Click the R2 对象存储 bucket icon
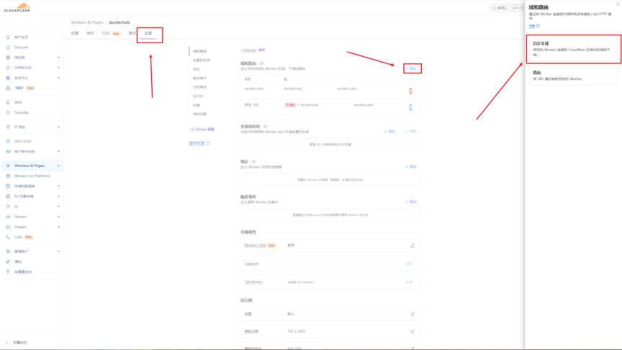 coord(8,197)
